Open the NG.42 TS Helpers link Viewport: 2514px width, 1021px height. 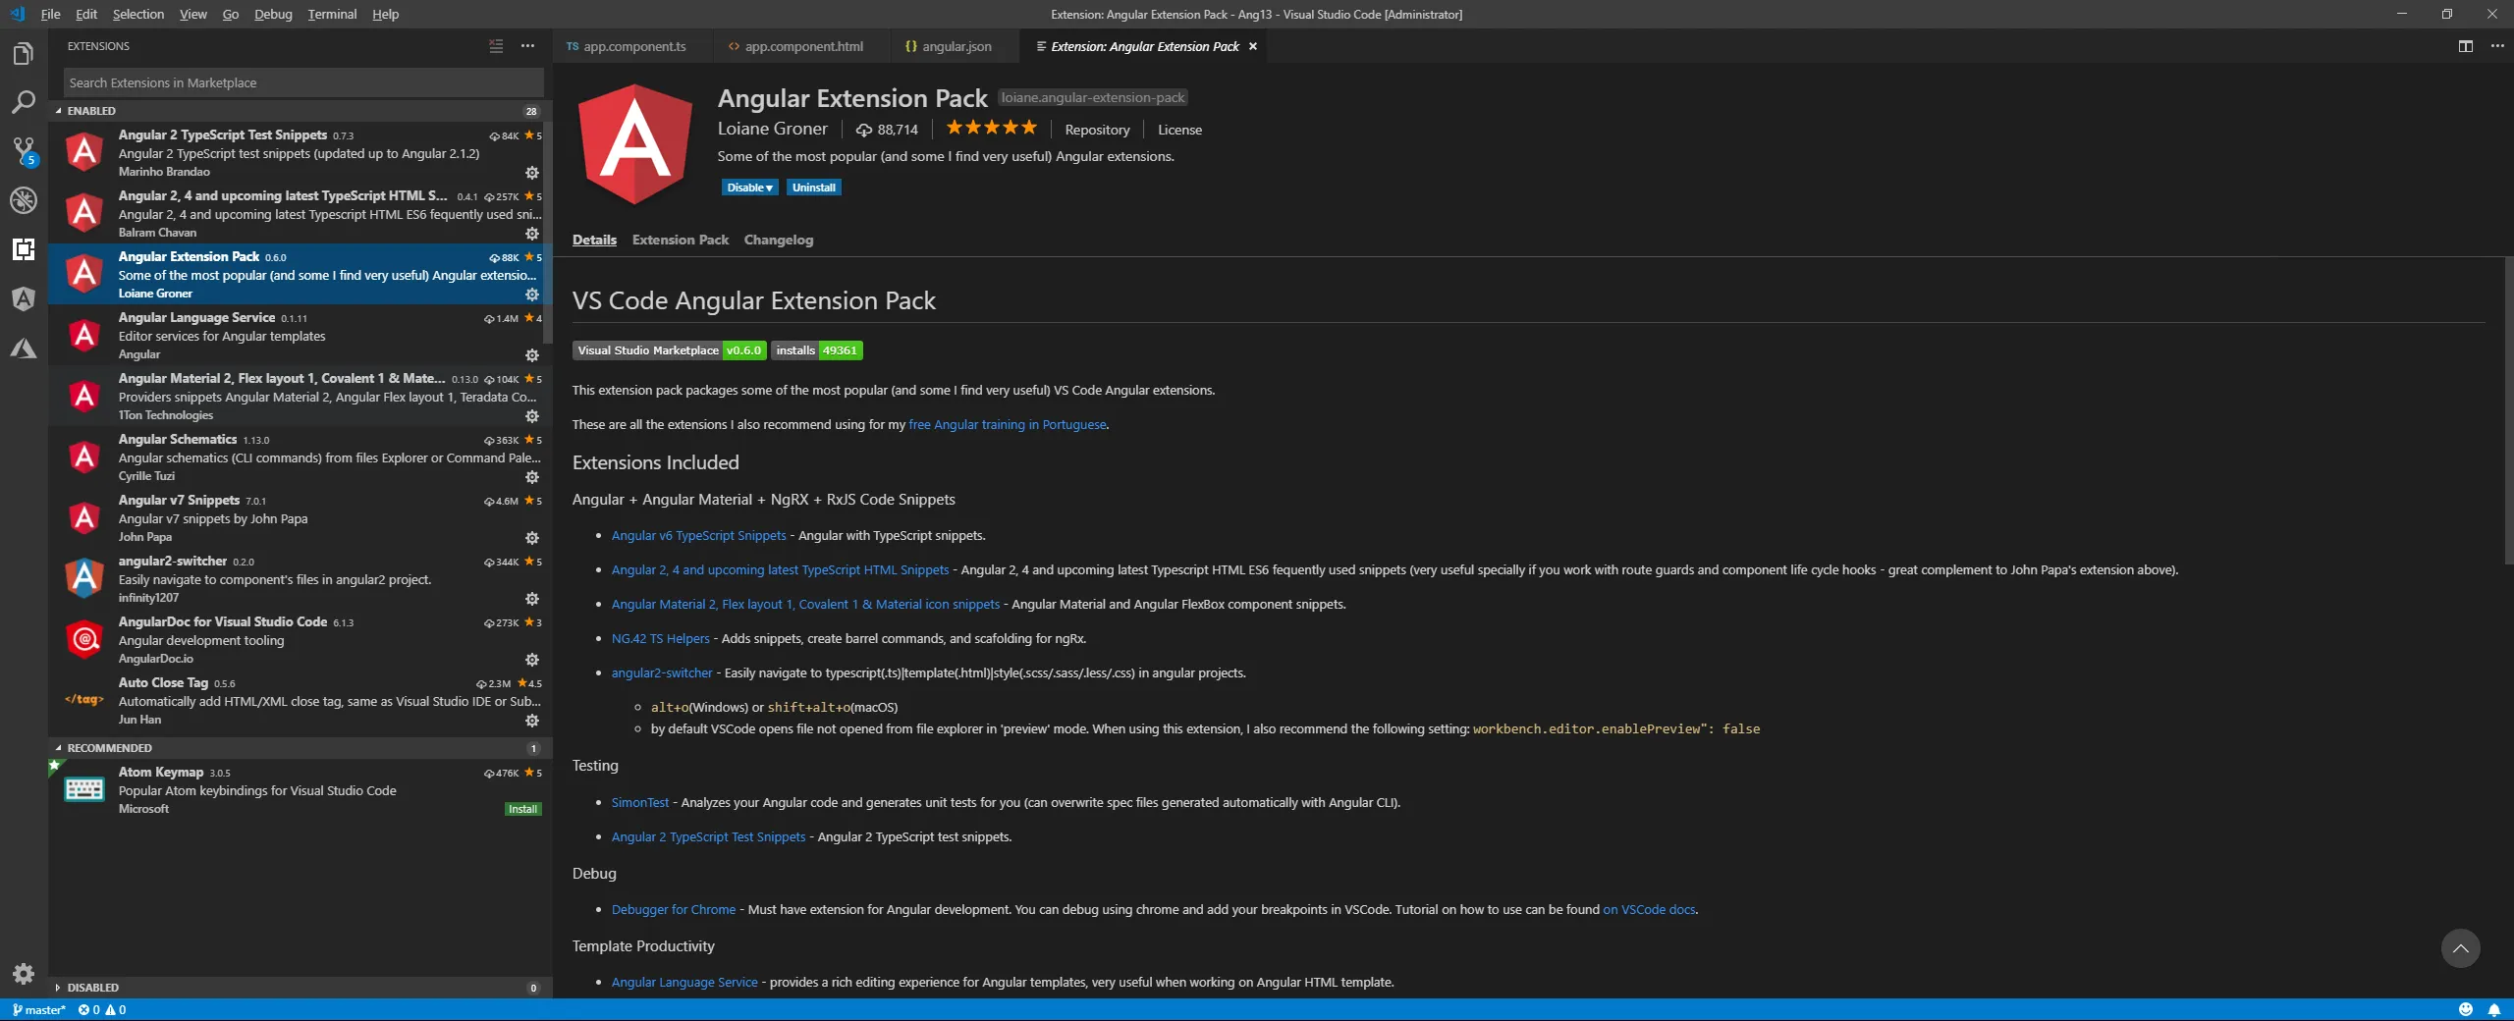pyautogui.click(x=661, y=639)
